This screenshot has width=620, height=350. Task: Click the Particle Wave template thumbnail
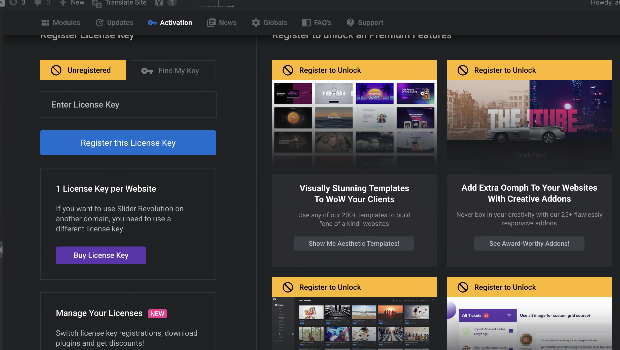coord(374,93)
